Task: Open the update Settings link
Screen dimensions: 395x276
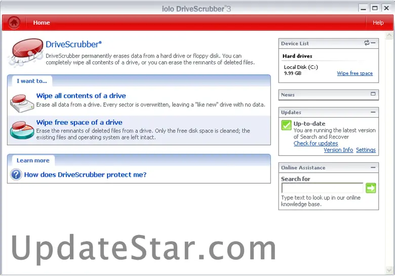Action: click(366, 150)
